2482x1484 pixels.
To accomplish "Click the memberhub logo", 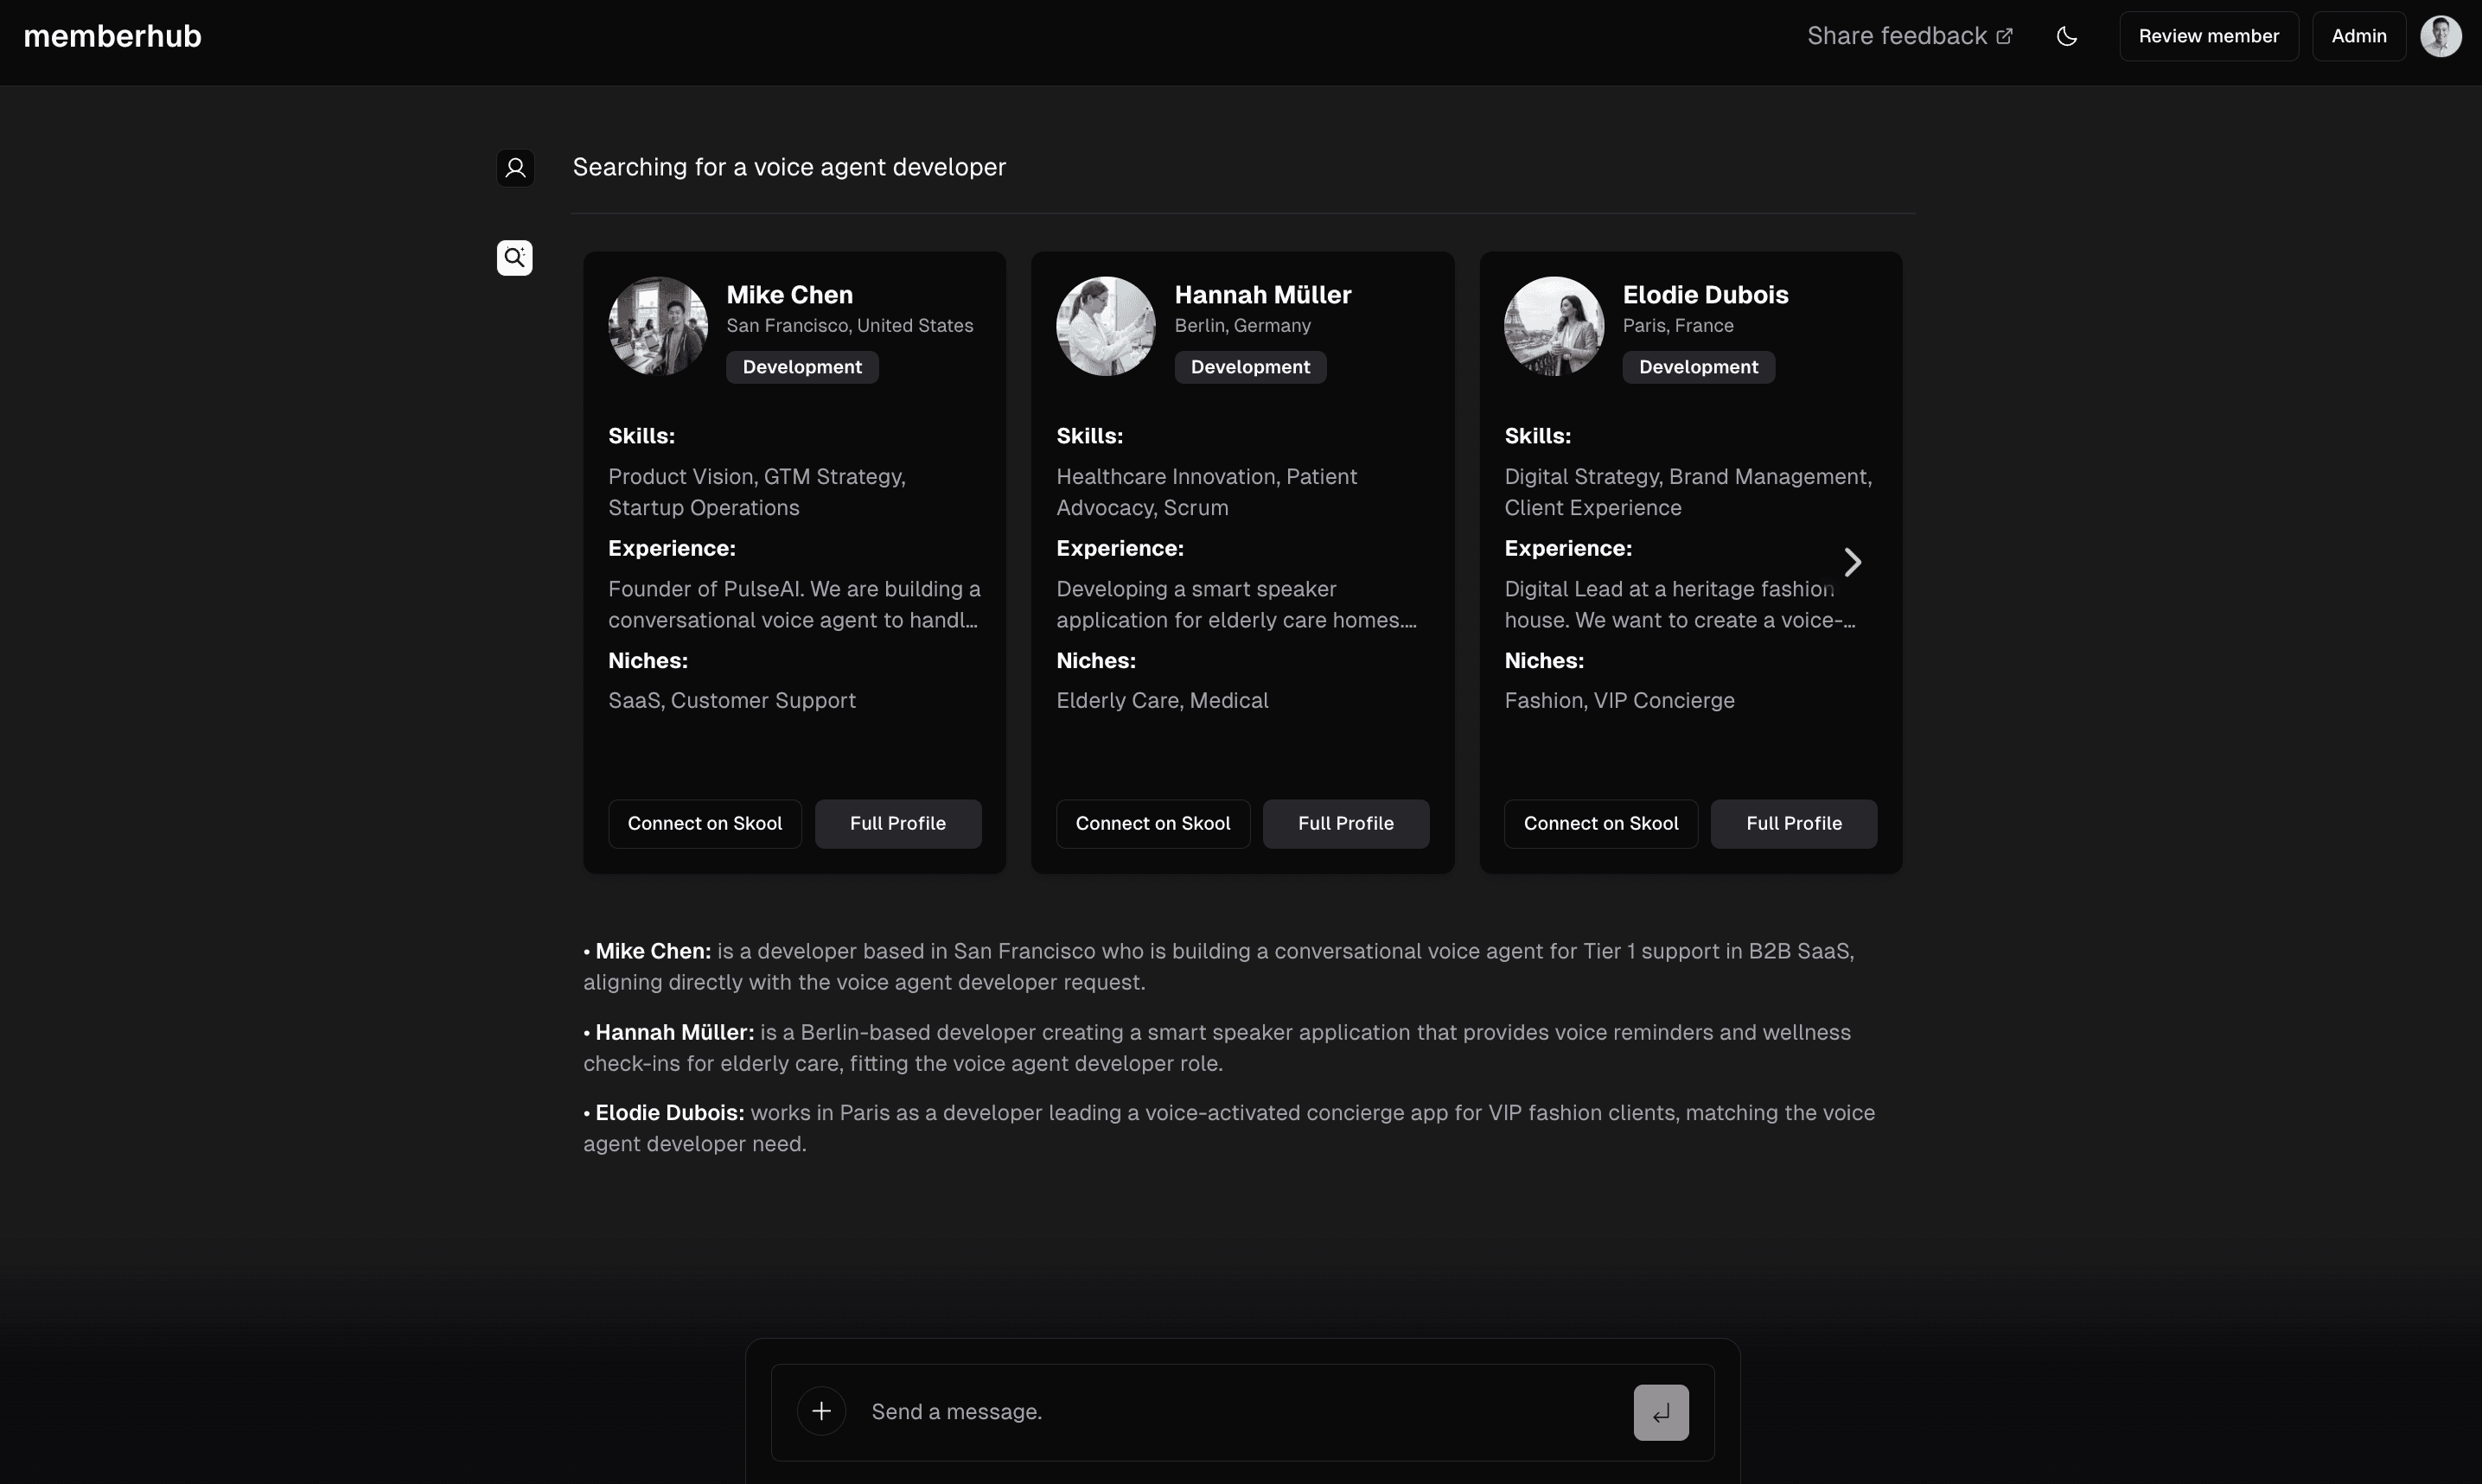I will click(x=111, y=35).
